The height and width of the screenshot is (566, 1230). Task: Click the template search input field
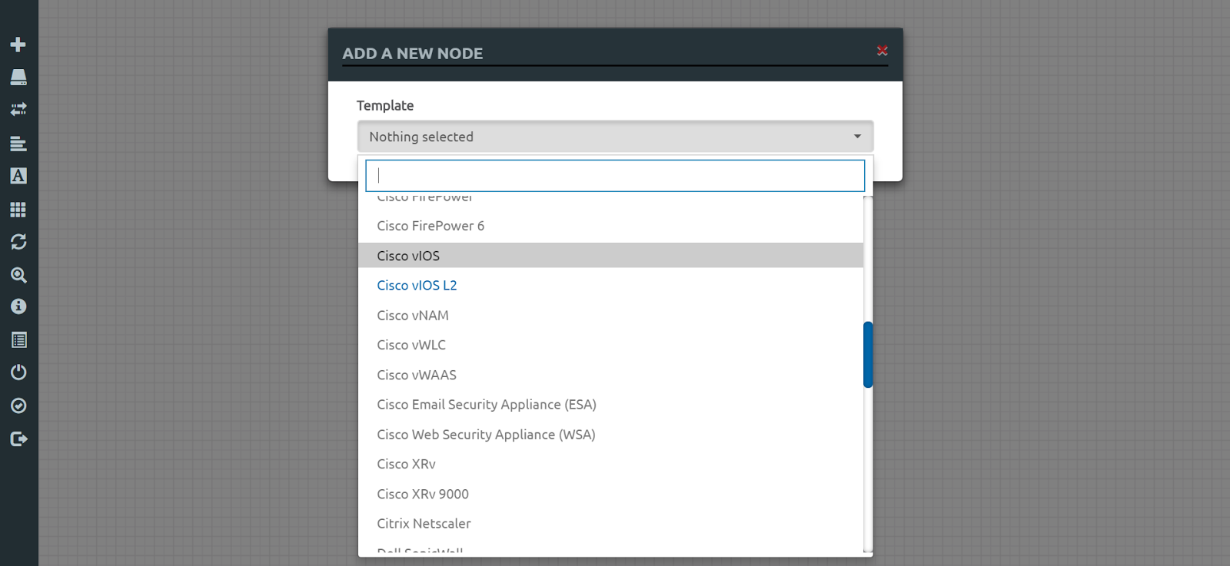coord(615,176)
